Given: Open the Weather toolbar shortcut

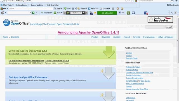Looking at the screenshot, I should [x=82, y=9].
